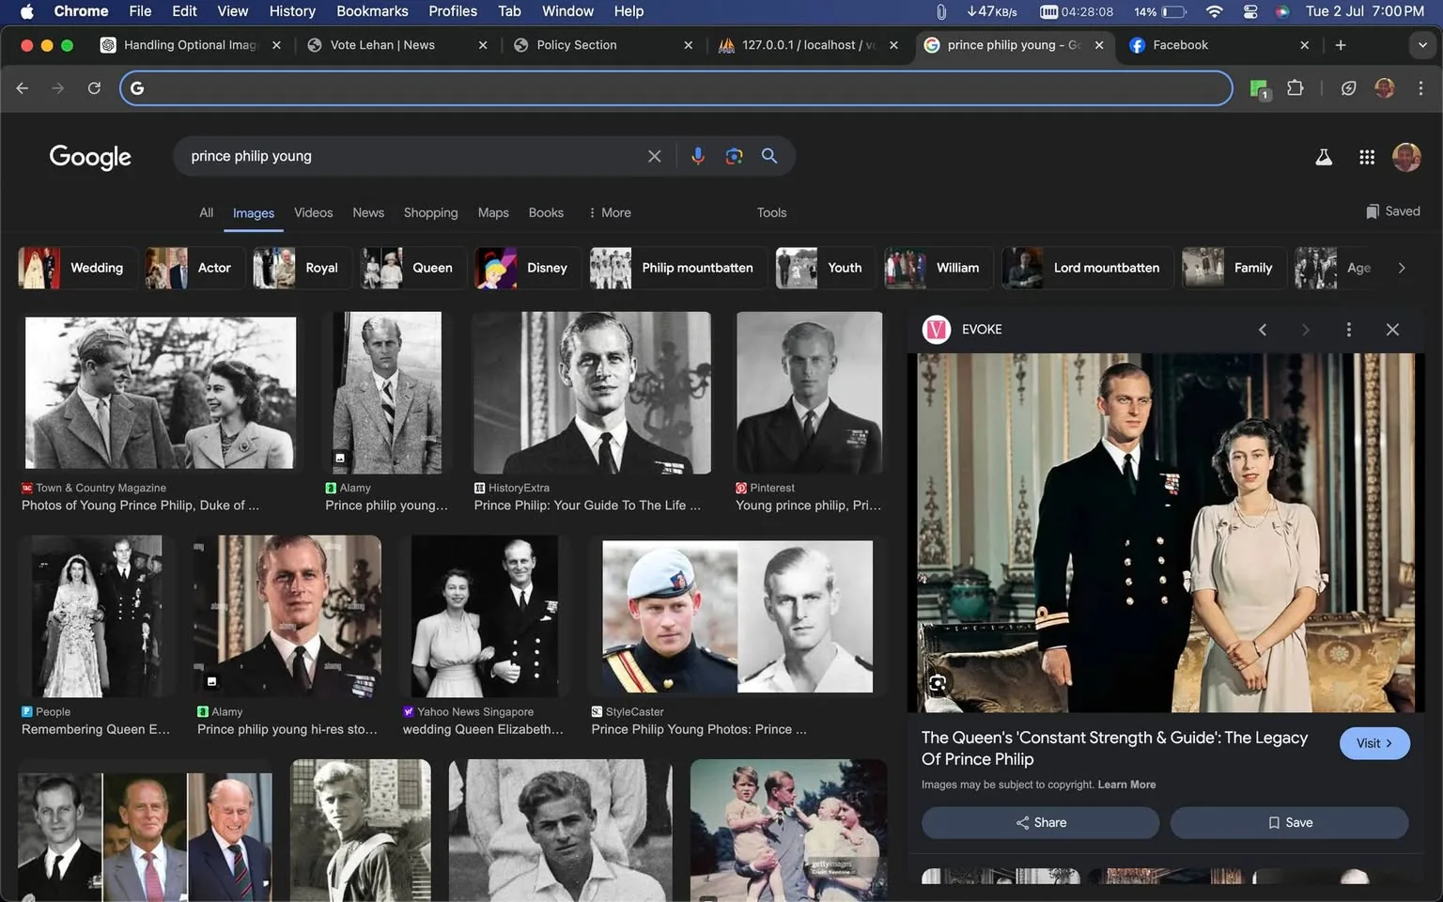Switch to the All results tab

(x=206, y=213)
